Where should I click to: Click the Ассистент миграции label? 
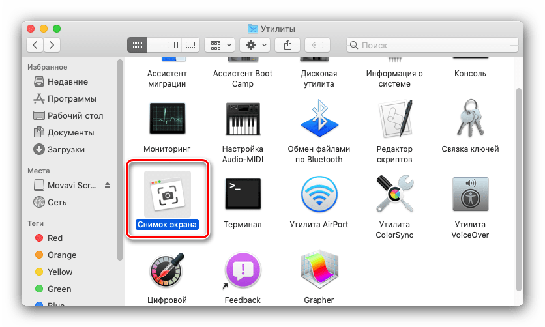point(167,78)
